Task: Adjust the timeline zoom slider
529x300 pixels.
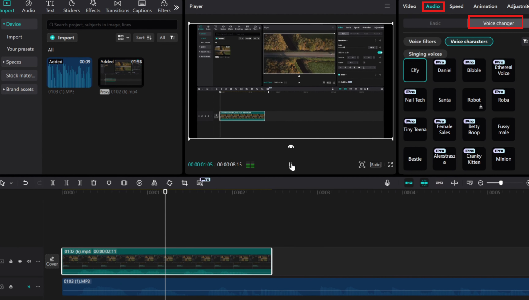Action: coord(501,183)
